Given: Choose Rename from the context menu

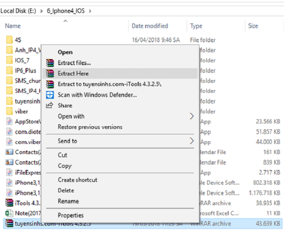Looking at the screenshot, I should point(120,201).
